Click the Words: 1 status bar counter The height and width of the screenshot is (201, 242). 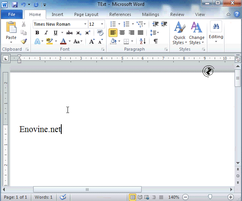[x=43, y=197]
